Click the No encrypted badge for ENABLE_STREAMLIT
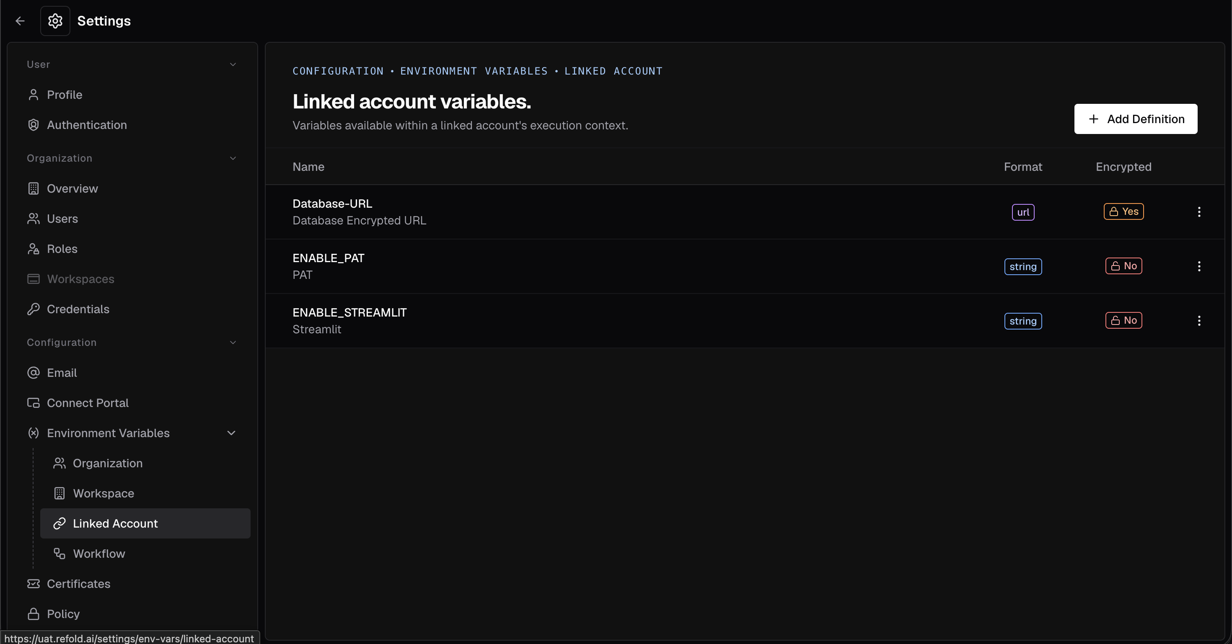 [1123, 320]
